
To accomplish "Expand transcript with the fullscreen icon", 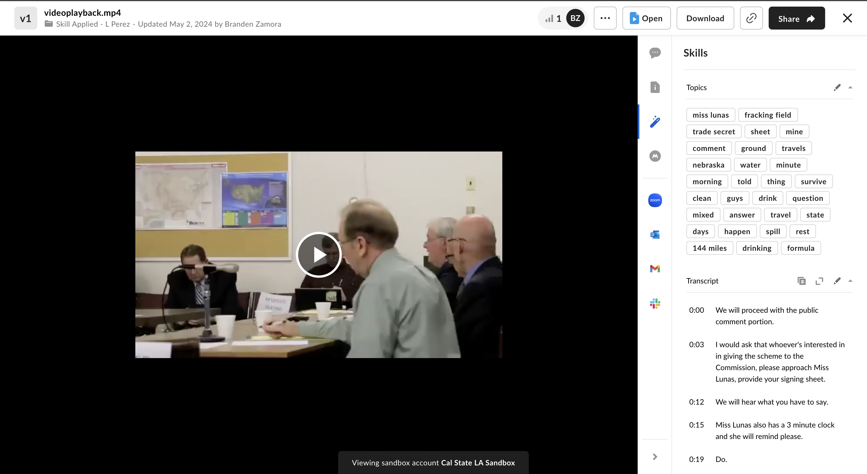I will [819, 281].
